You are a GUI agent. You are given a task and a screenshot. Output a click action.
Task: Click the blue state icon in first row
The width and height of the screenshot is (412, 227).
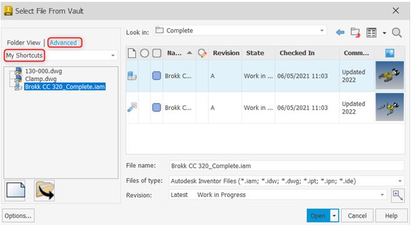click(x=156, y=76)
